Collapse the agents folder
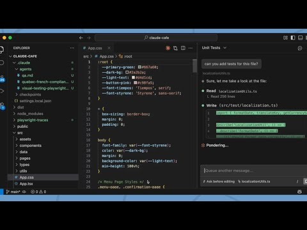Screen dimensions: 307x230 pos(17,69)
